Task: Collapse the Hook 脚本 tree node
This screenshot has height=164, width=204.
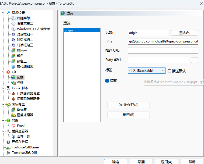Action: tap(3, 88)
